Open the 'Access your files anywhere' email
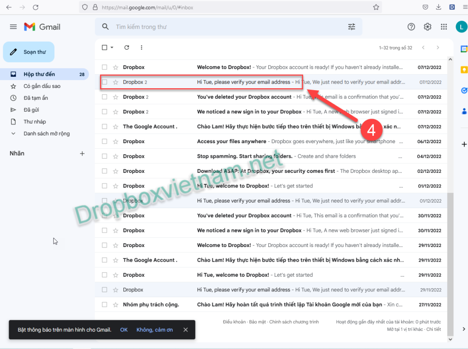 tap(271, 141)
